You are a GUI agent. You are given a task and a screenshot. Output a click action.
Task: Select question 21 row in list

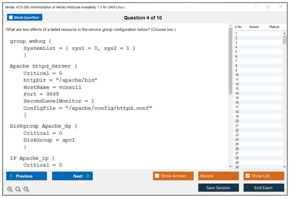pyautogui.click(x=237, y=126)
